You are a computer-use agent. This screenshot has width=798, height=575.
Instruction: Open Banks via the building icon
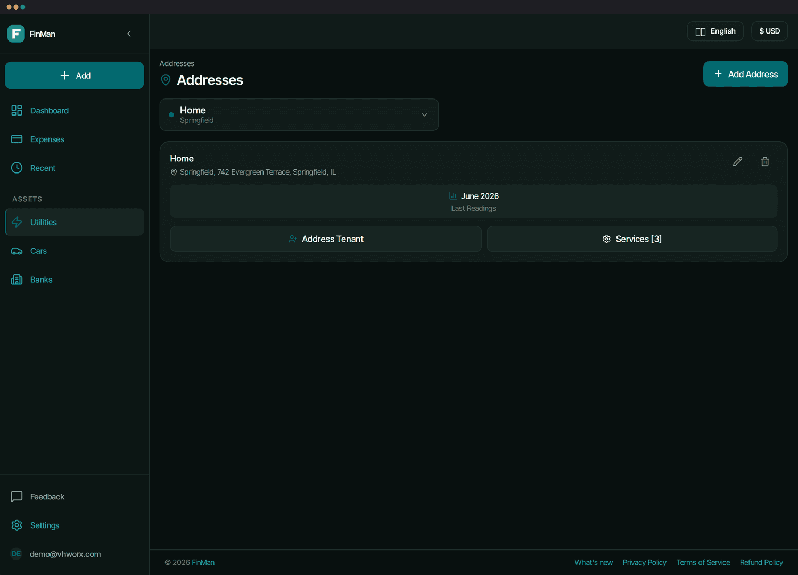[x=17, y=280]
